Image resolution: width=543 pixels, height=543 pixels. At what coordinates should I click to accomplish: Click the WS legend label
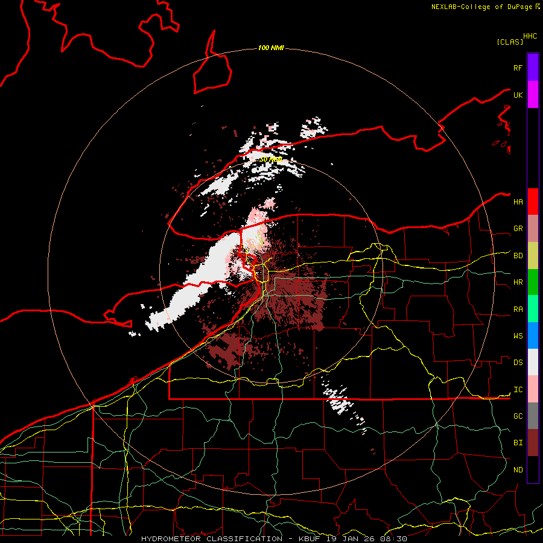pyautogui.click(x=518, y=336)
